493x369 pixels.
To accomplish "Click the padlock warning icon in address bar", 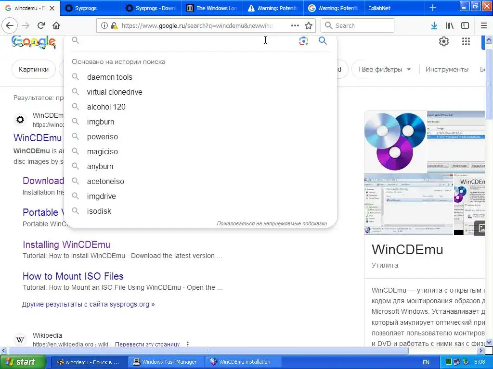I will [x=115, y=25].
